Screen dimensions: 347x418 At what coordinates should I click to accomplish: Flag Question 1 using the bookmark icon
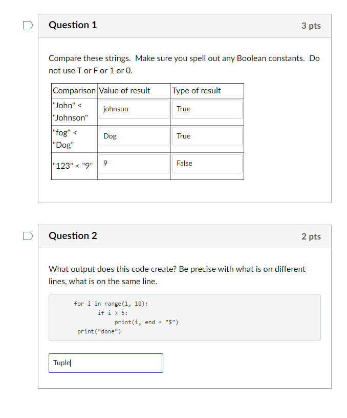click(28, 25)
